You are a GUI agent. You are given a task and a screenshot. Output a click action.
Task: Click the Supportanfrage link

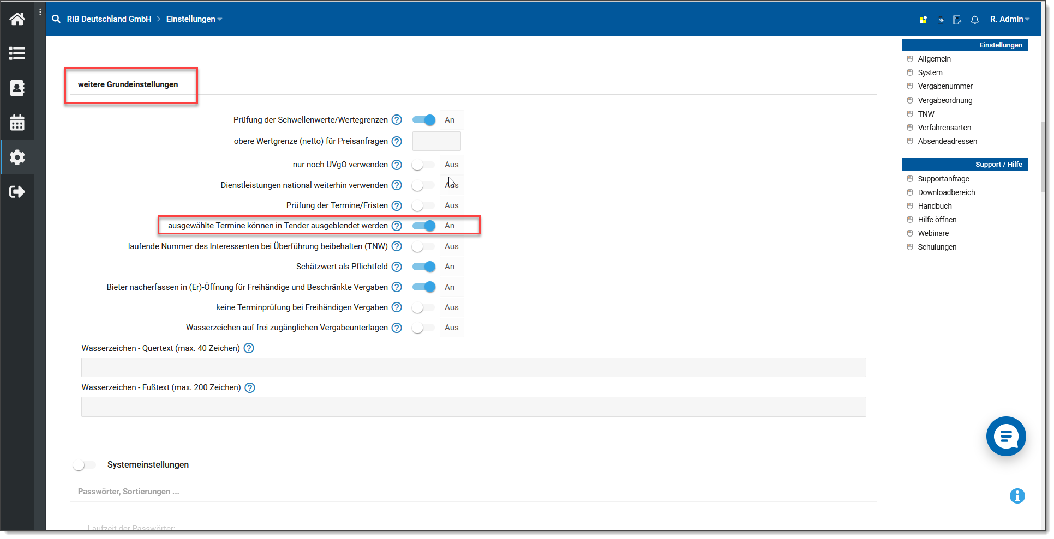click(943, 179)
